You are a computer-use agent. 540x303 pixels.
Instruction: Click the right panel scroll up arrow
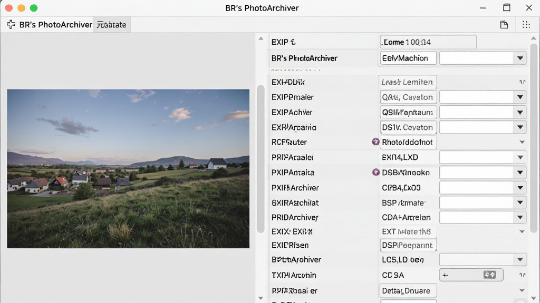pyautogui.click(x=534, y=38)
